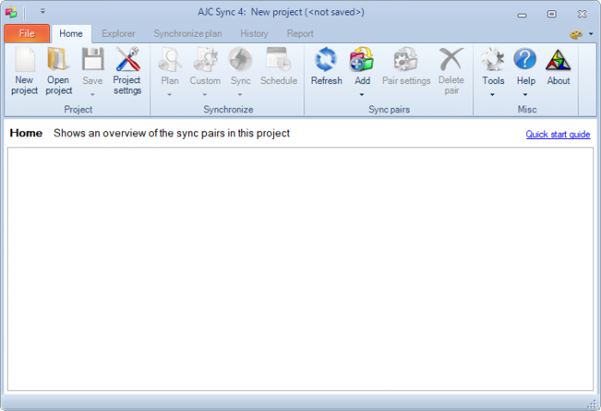Screen dimensions: 601x411
Task: Expand the Help dropdown arrow
Action: (x=525, y=94)
